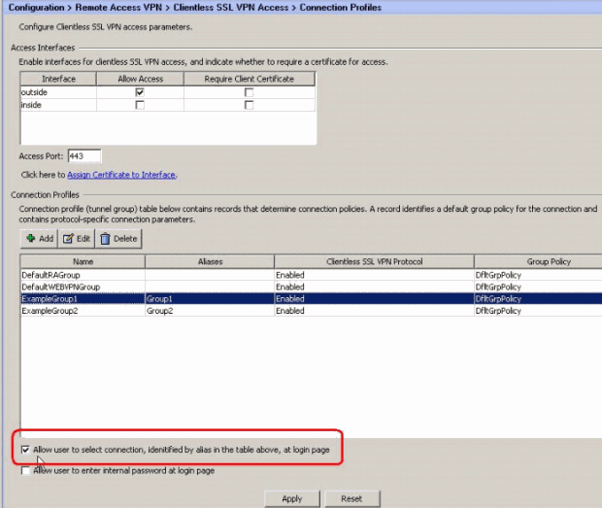The image size is (602, 508).
Task: Click the Delete connection profile button
Action: (118, 239)
